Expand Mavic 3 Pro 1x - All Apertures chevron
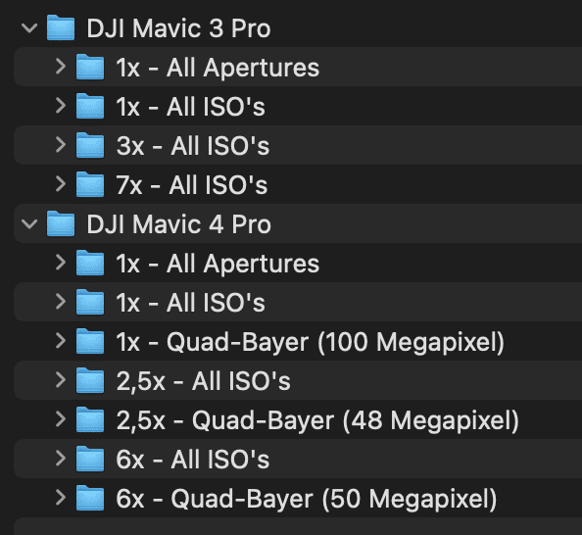582x535 pixels. [x=60, y=68]
